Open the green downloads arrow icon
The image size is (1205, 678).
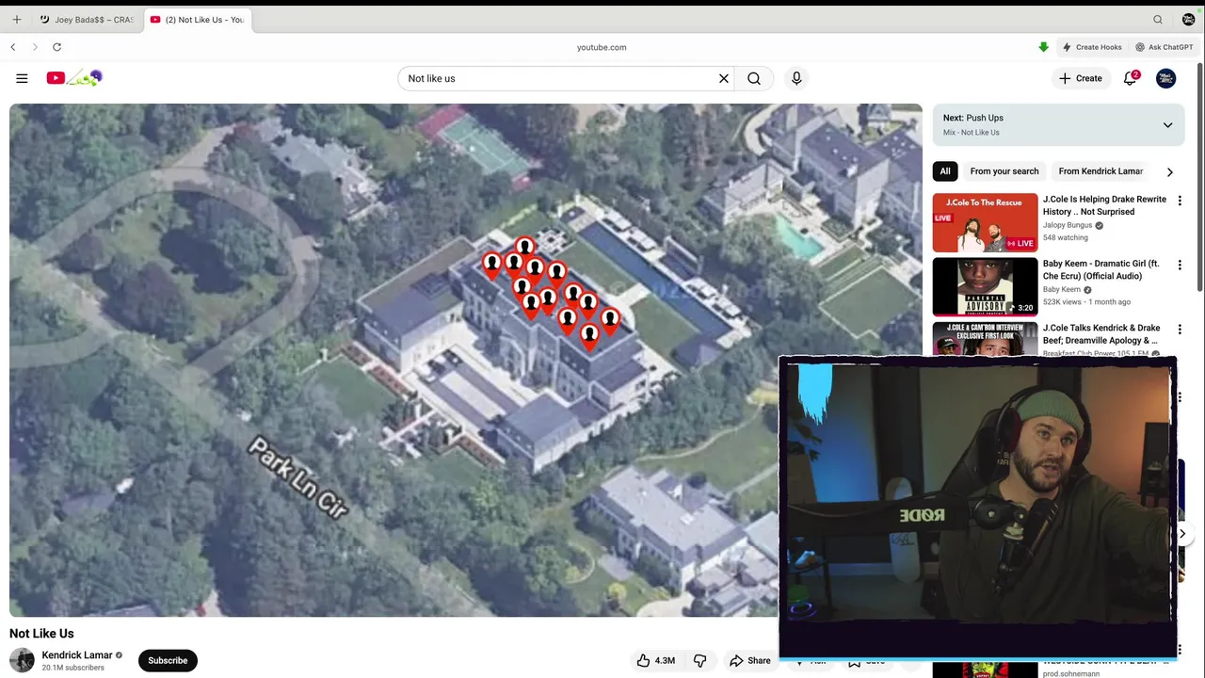click(x=1043, y=47)
